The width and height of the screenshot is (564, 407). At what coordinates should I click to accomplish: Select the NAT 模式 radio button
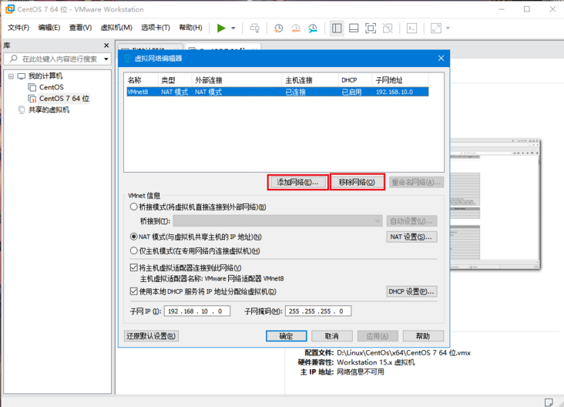click(x=134, y=237)
